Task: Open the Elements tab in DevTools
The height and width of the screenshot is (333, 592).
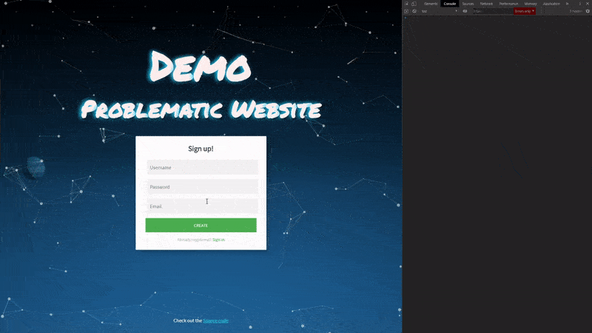Action: [431, 4]
